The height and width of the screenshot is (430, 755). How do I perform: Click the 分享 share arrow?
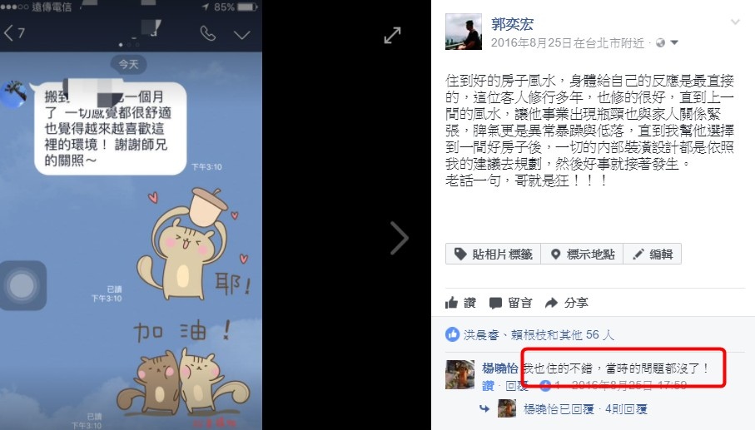[566, 303]
